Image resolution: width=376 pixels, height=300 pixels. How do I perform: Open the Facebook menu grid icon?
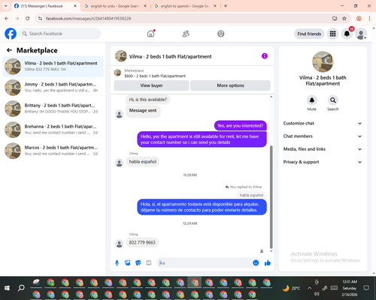coord(332,34)
